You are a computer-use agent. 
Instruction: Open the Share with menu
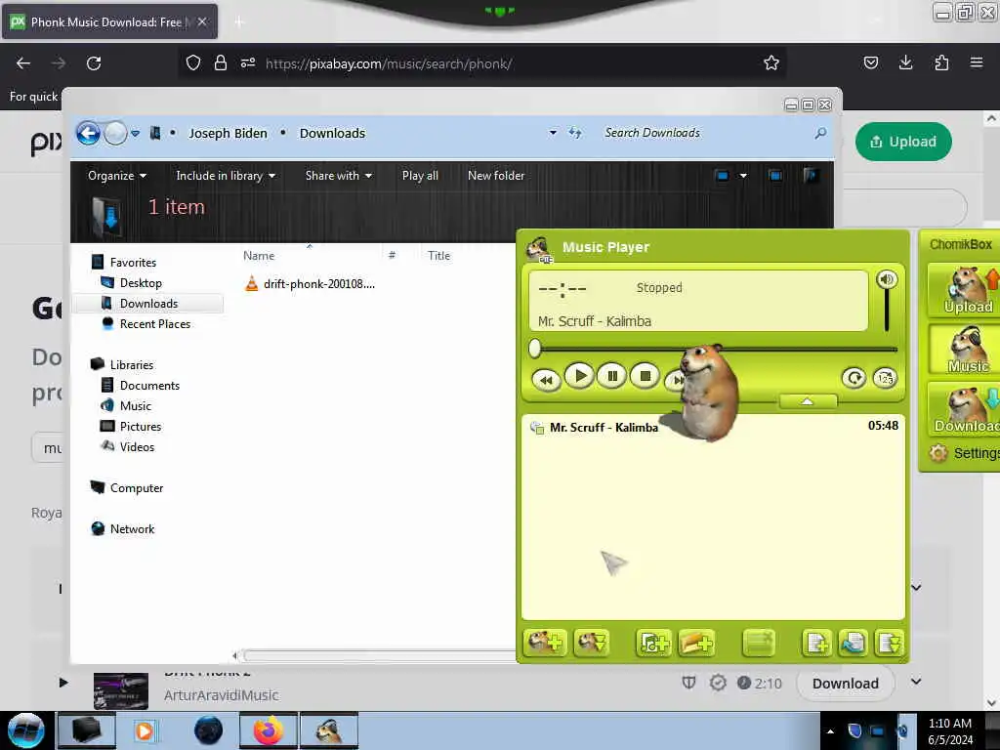[338, 176]
